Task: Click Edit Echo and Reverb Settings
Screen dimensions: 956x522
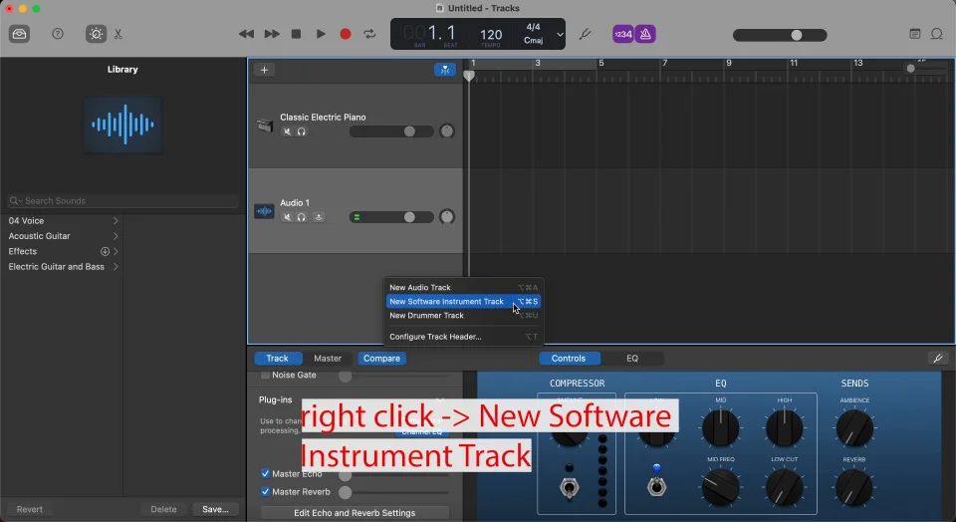Action: [355, 513]
